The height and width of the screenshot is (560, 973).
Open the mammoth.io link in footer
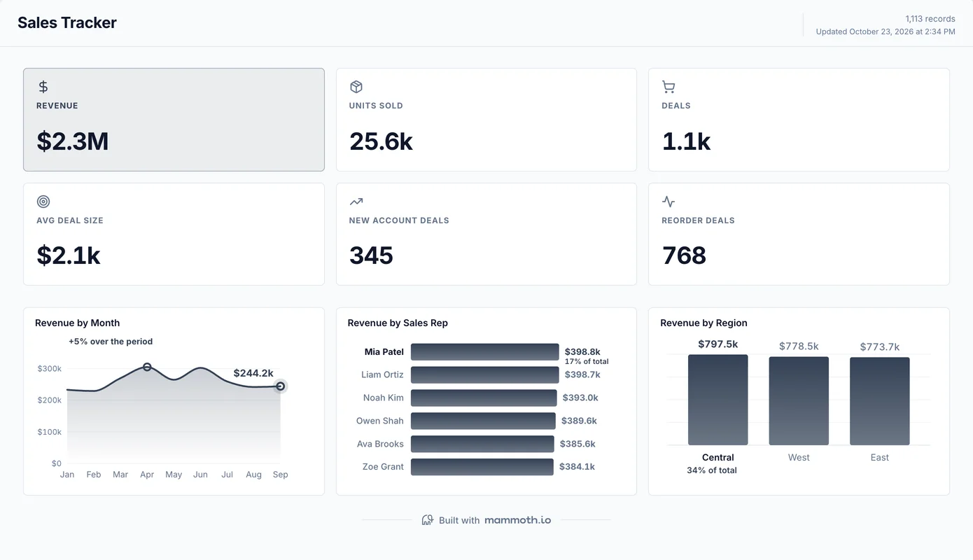click(517, 520)
